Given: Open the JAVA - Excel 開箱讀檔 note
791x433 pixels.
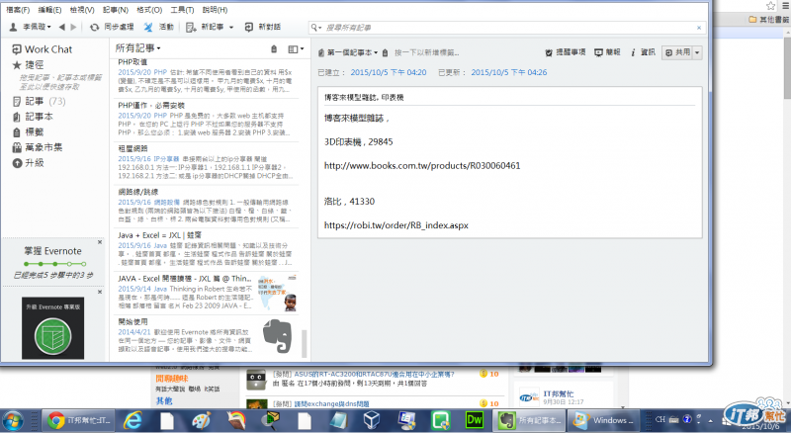Looking at the screenshot, I should pos(206,293).
